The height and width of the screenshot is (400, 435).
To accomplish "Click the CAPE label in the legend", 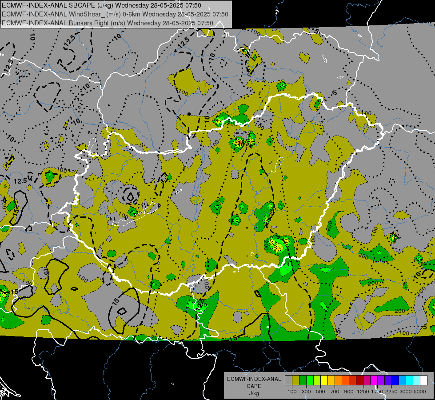I will [254, 386].
